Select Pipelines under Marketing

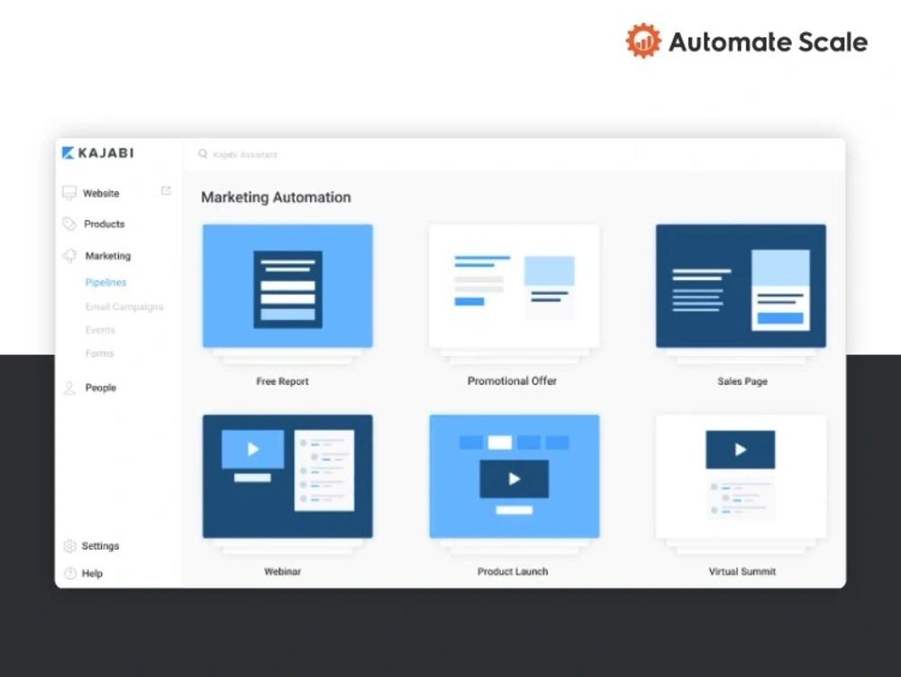click(105, 282)
